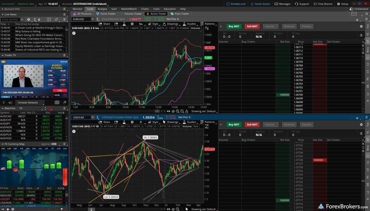Pop out the Trader TV video window
The height and width of the screenshot is (211, 370).
click(x=65, y=103)
